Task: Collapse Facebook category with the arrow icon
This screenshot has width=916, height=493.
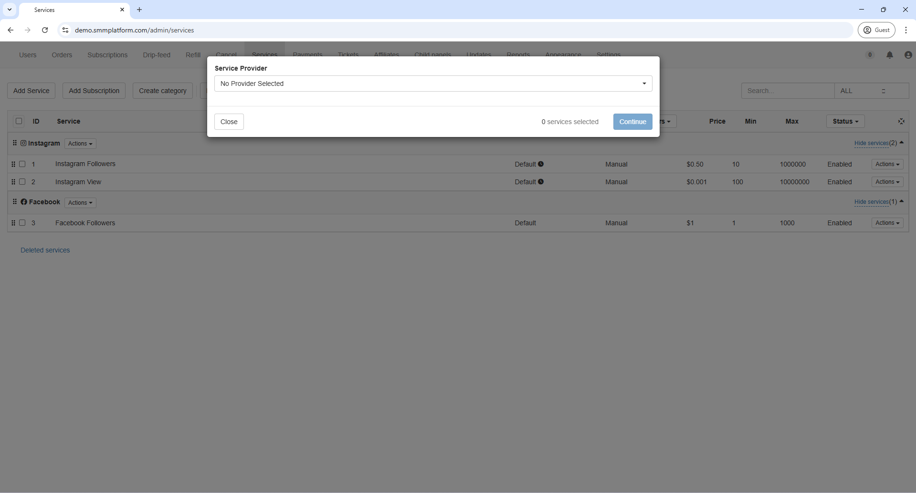Action: (902, 201)
